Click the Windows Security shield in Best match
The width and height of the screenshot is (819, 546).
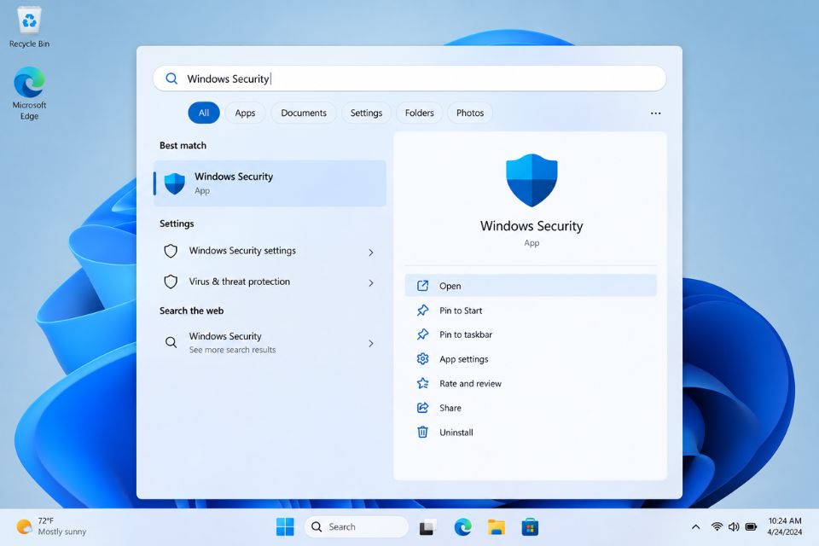point(174,183)
